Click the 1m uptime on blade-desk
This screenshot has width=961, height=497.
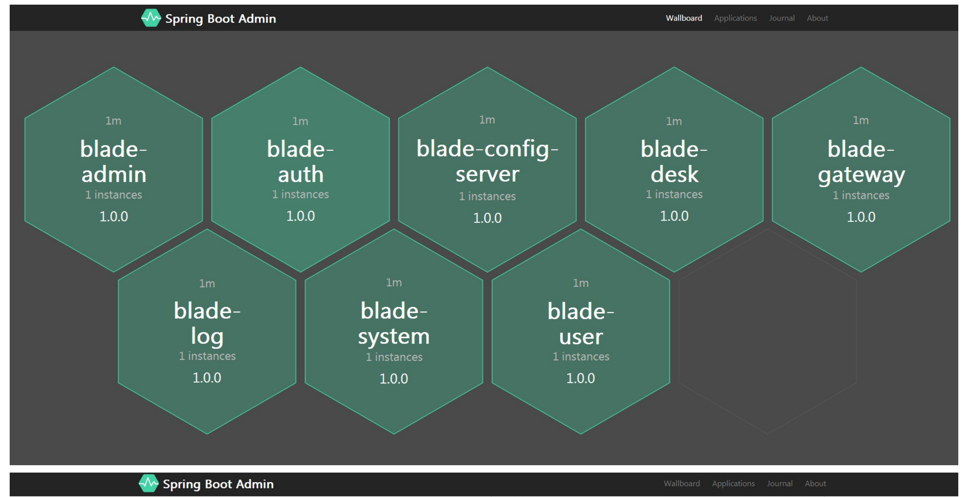(x=673, y=121)
